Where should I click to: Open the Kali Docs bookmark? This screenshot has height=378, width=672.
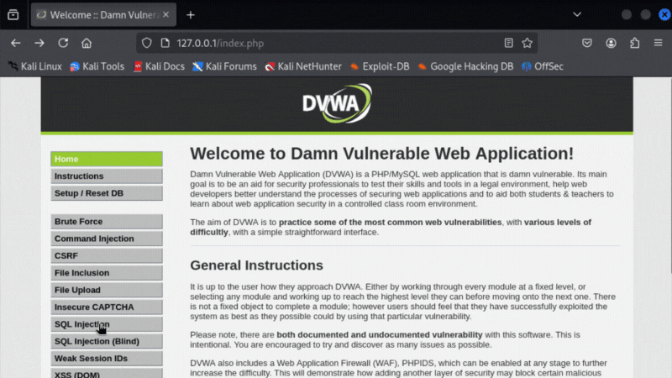click(159, 66)
